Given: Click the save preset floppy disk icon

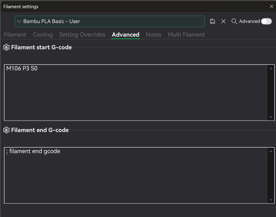Looking at the screenshot, I should [213, 21].
